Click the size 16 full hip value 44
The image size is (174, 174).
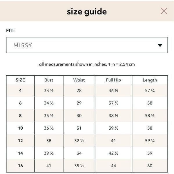click(x=113, y=166)
